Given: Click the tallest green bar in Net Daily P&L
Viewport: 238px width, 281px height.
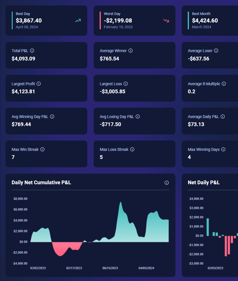Looking at the screenshot, I should (x=208, y=227).
